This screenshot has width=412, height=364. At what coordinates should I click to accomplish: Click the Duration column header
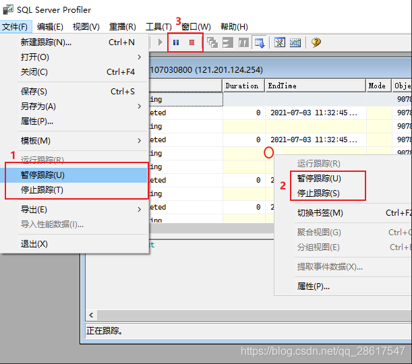click(x=243, y=86)
